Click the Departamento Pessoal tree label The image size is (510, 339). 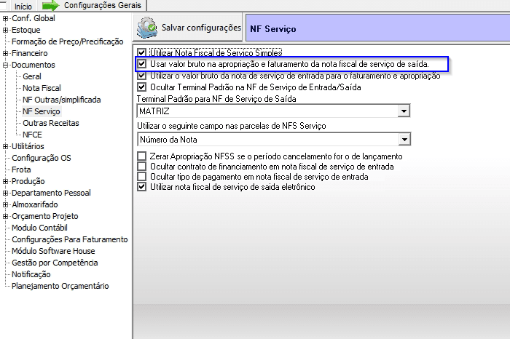click(51, 193)
